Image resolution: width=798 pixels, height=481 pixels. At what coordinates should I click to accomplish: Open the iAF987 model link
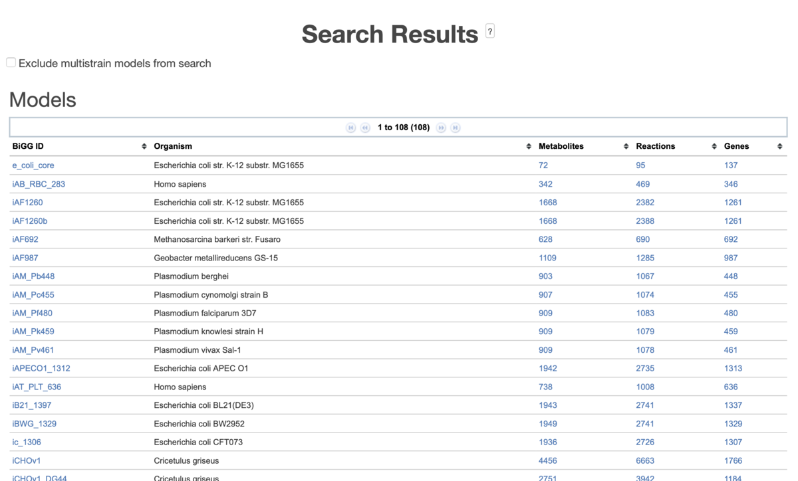point(25,258)
